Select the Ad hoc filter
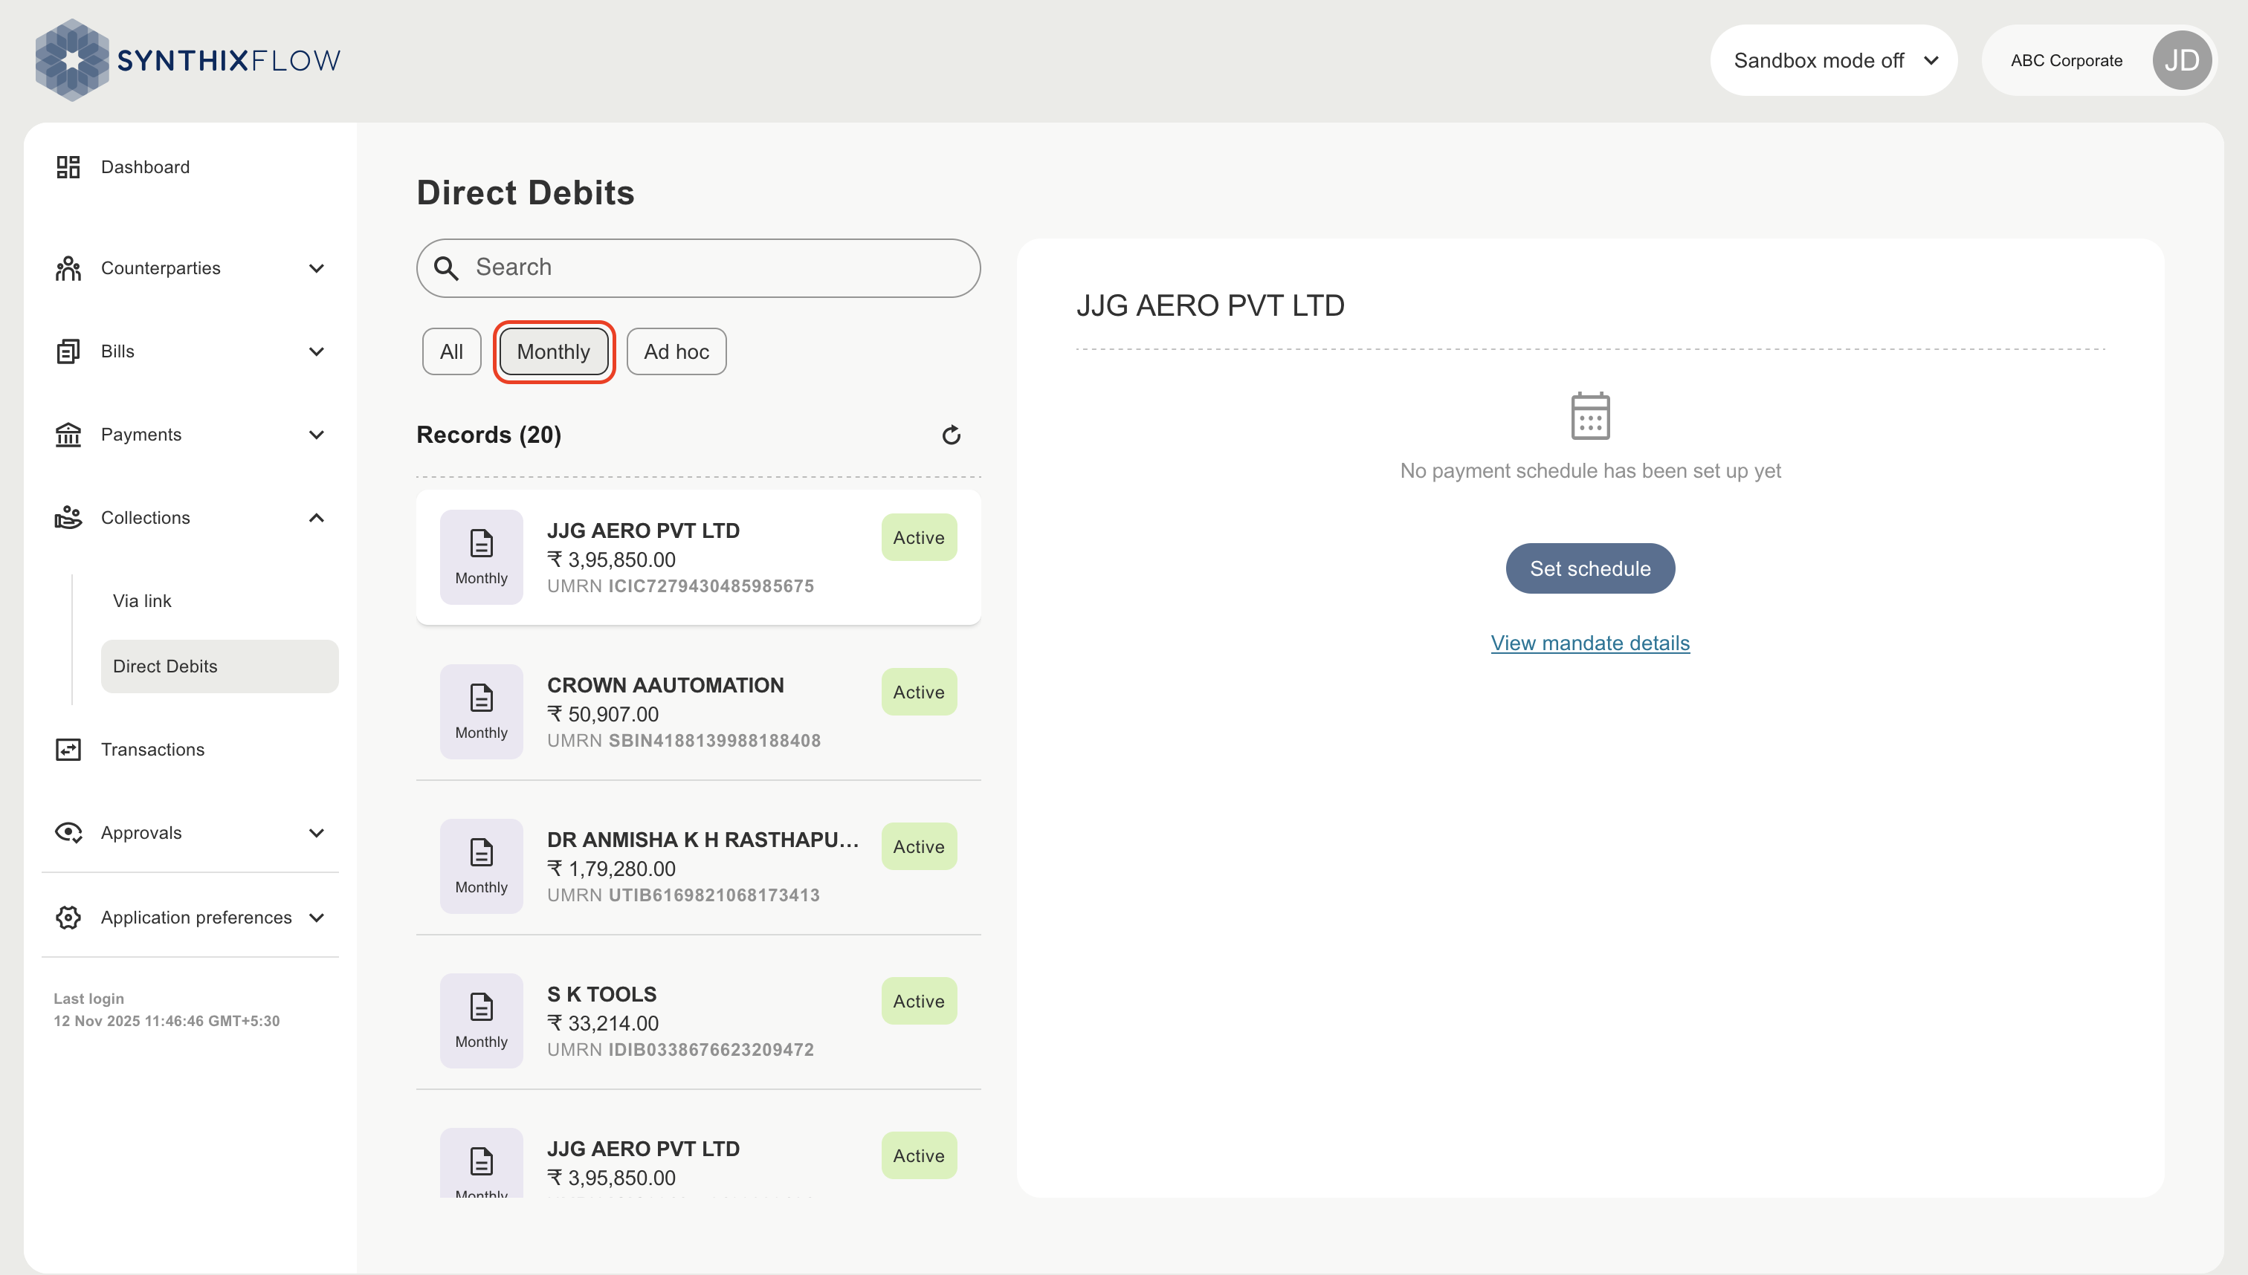 (676, 352)
